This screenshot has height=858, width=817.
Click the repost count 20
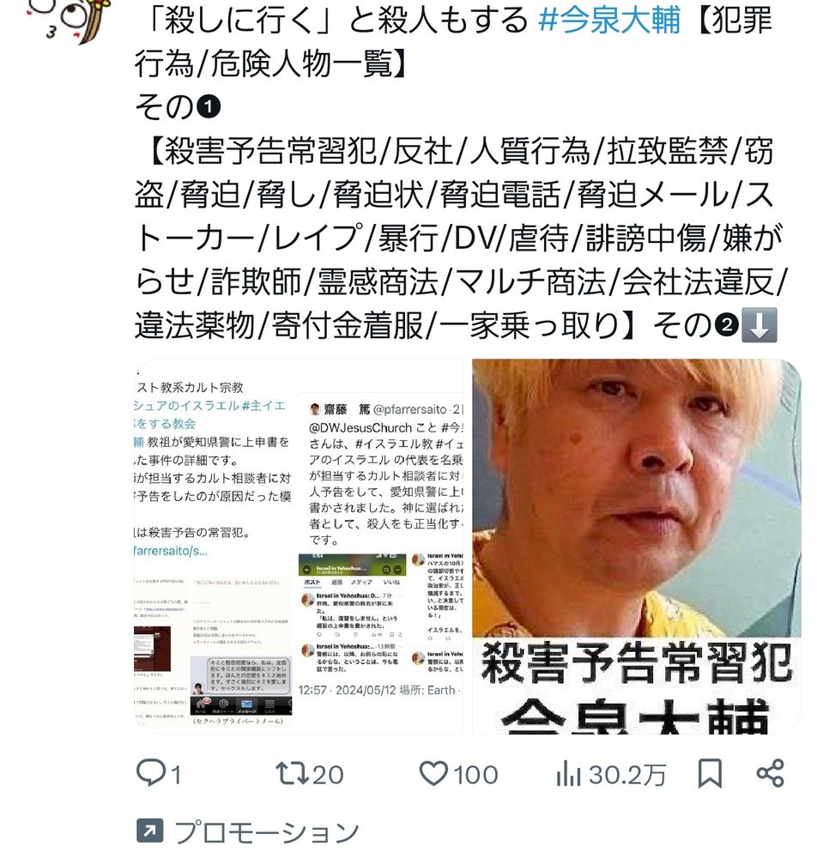pos(328,775)
